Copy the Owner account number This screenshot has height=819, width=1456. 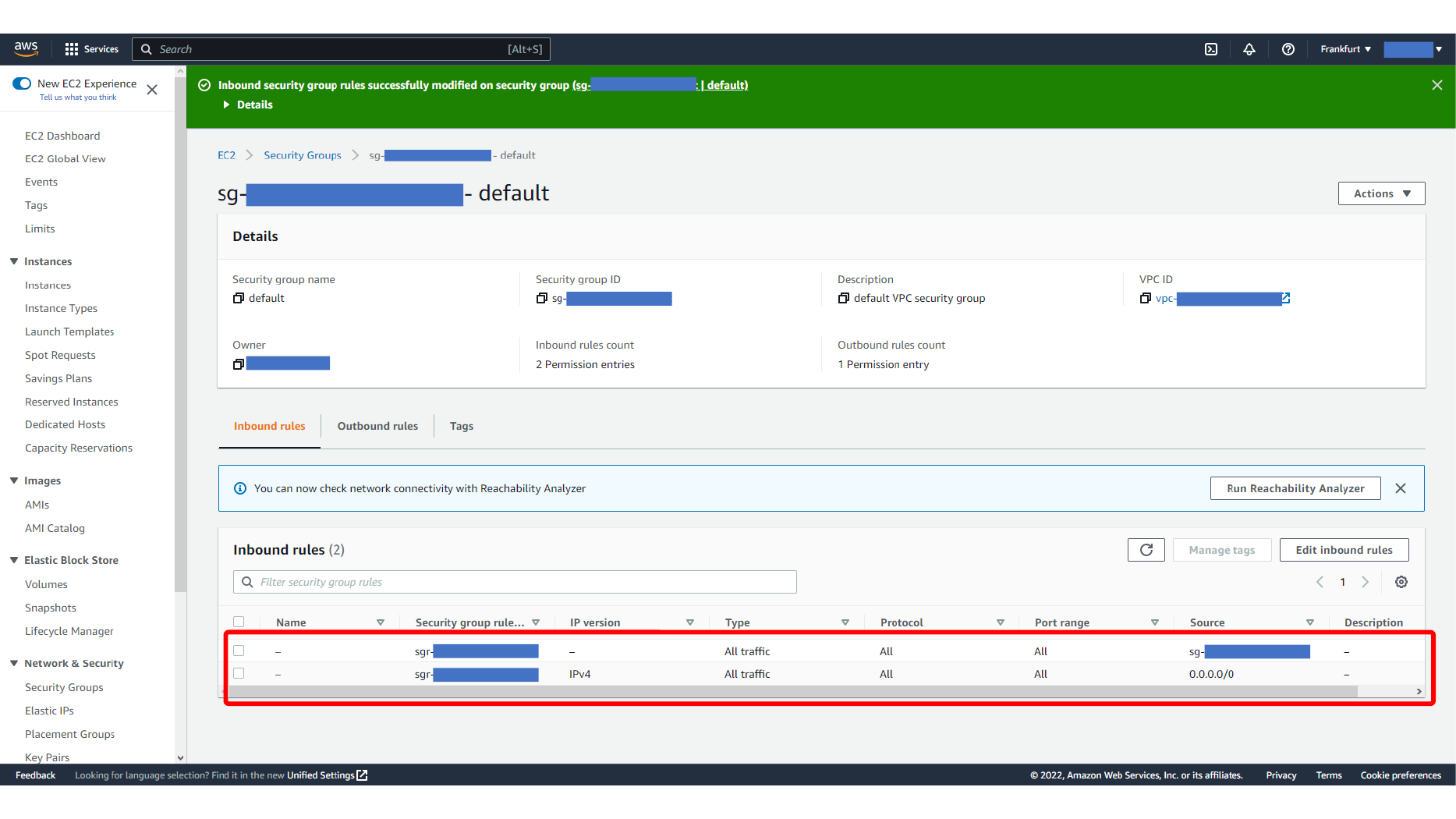pyautogui.click(x=239, y=364)
